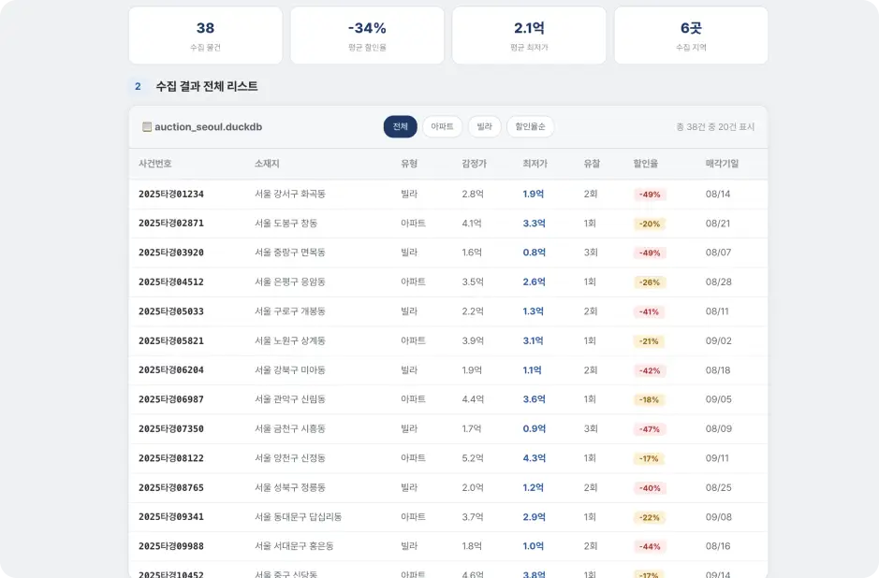Click case number 2025타경02871

[171, 224]
